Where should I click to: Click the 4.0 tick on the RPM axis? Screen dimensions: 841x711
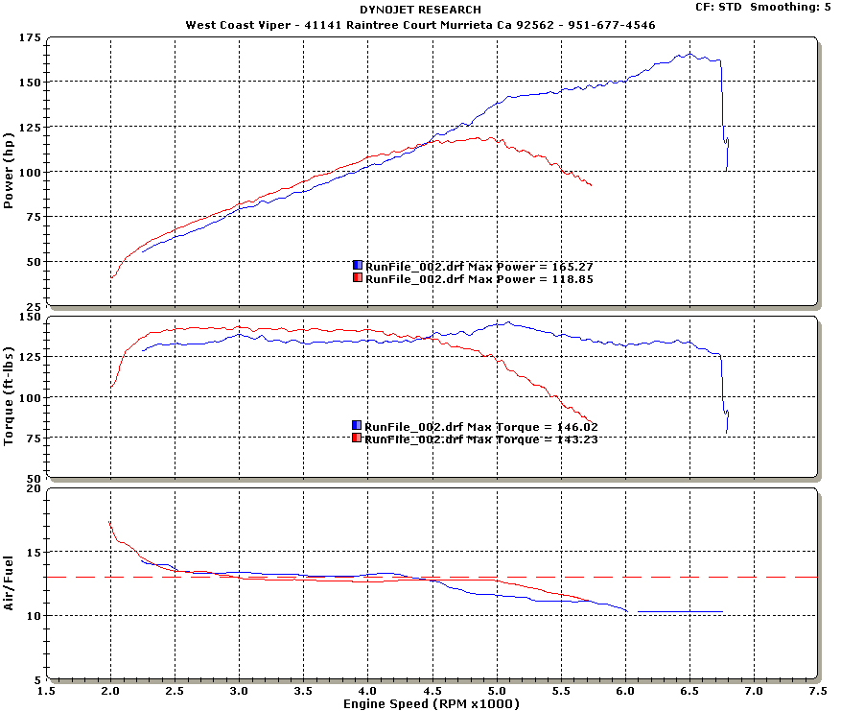pos(368,691)
